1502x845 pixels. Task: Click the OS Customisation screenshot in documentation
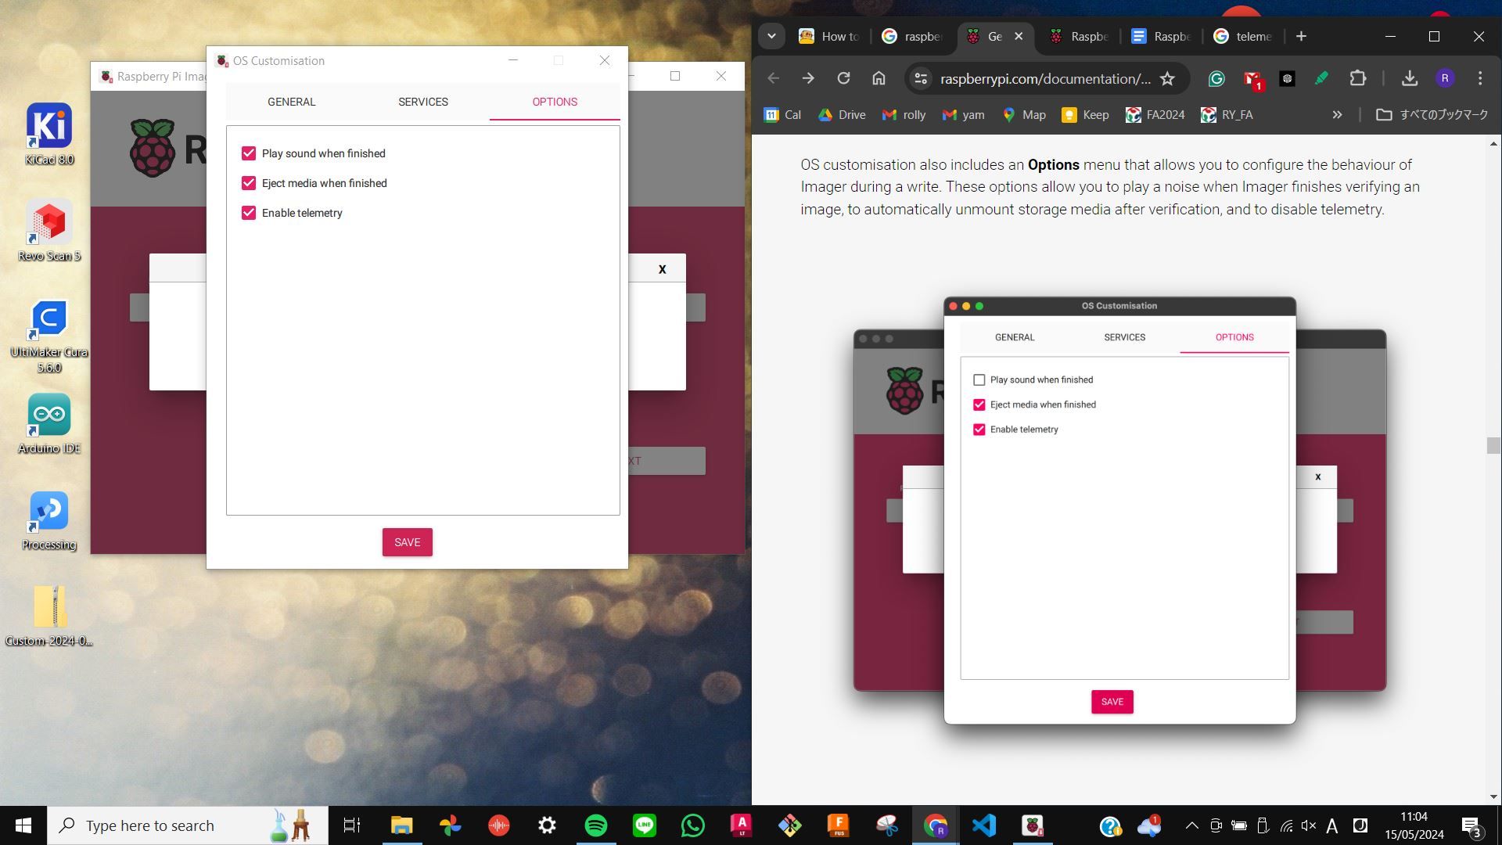click(1119, 510)
